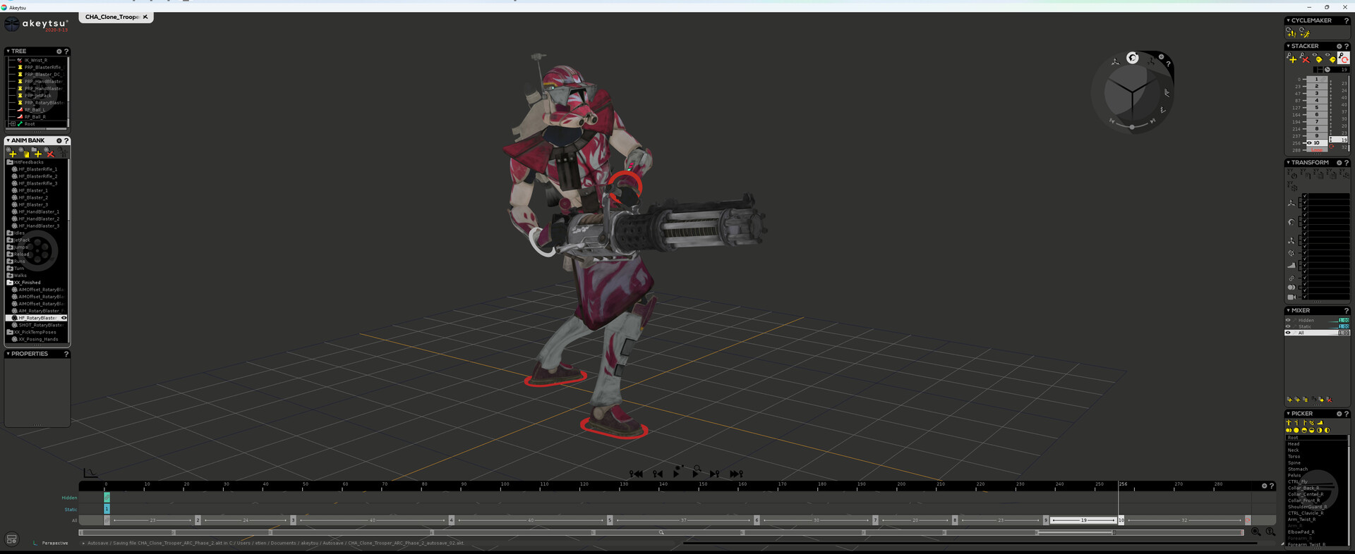Open MIXER panel help question mark
This screenshot has width=1355, height=554.
point(1346,311)
